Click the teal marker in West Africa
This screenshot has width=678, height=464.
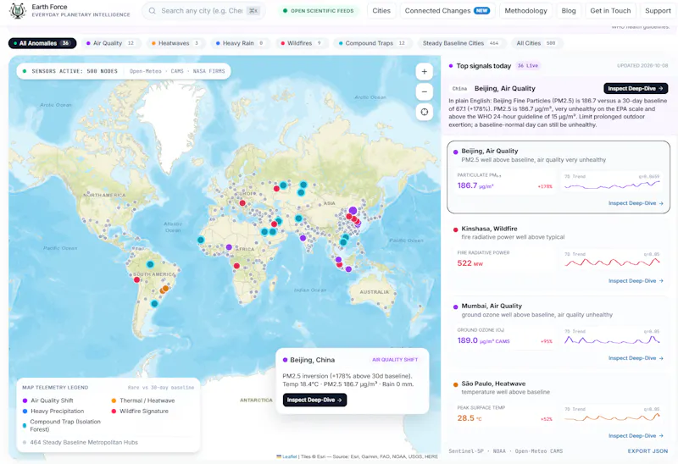coord(201,240)
